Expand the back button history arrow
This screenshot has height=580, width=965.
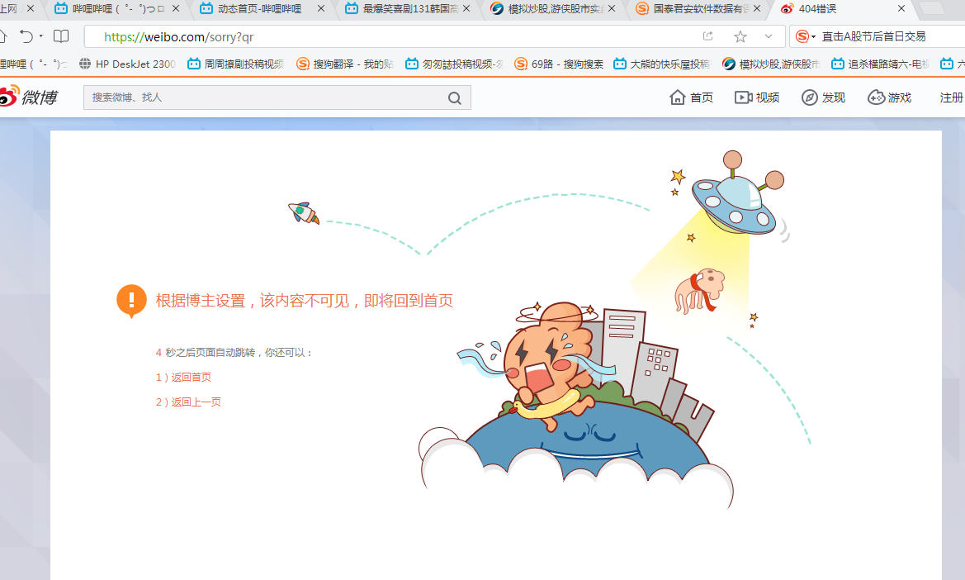[x=41, y=36]
